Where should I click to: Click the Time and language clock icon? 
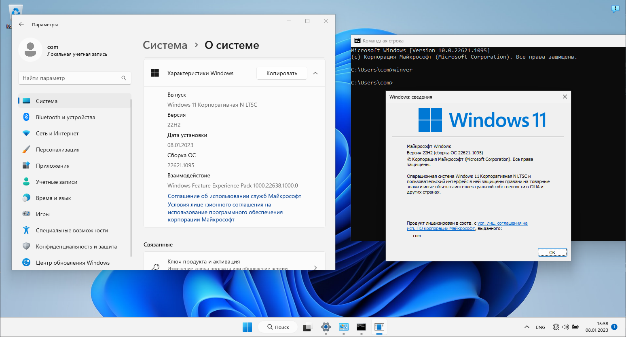26,198
